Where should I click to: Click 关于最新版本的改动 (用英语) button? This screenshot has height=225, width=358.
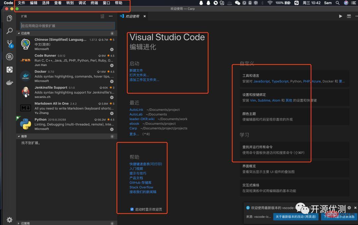(x=296, y=217)
